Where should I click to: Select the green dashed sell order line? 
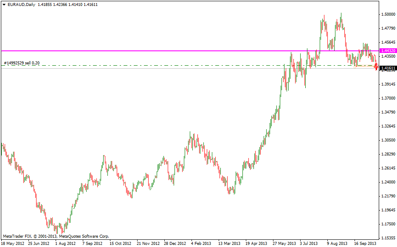[x=170, y=66]
